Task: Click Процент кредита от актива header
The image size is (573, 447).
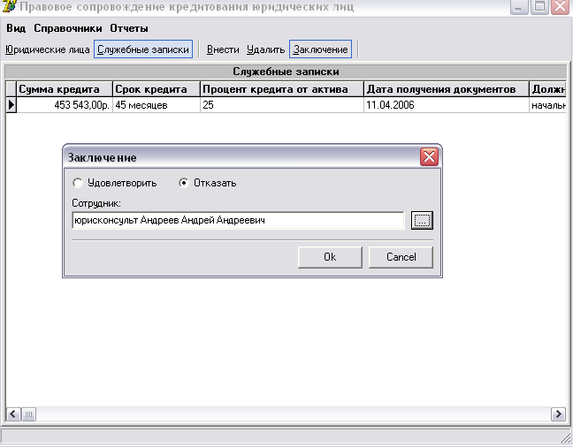Action: pyautogui.click(x=282, y=89)
